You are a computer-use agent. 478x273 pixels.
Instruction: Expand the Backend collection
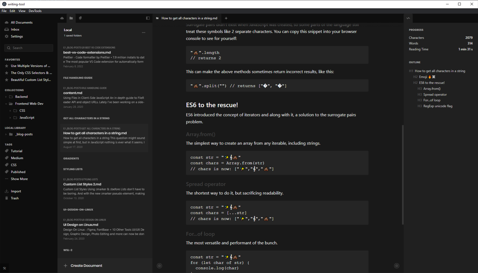6,97
